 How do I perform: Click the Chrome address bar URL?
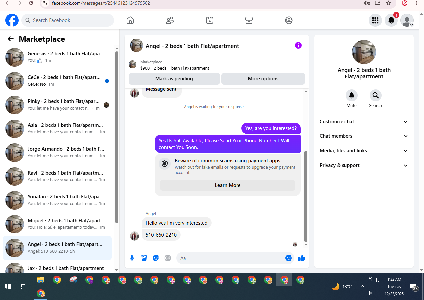click(101, 3)
